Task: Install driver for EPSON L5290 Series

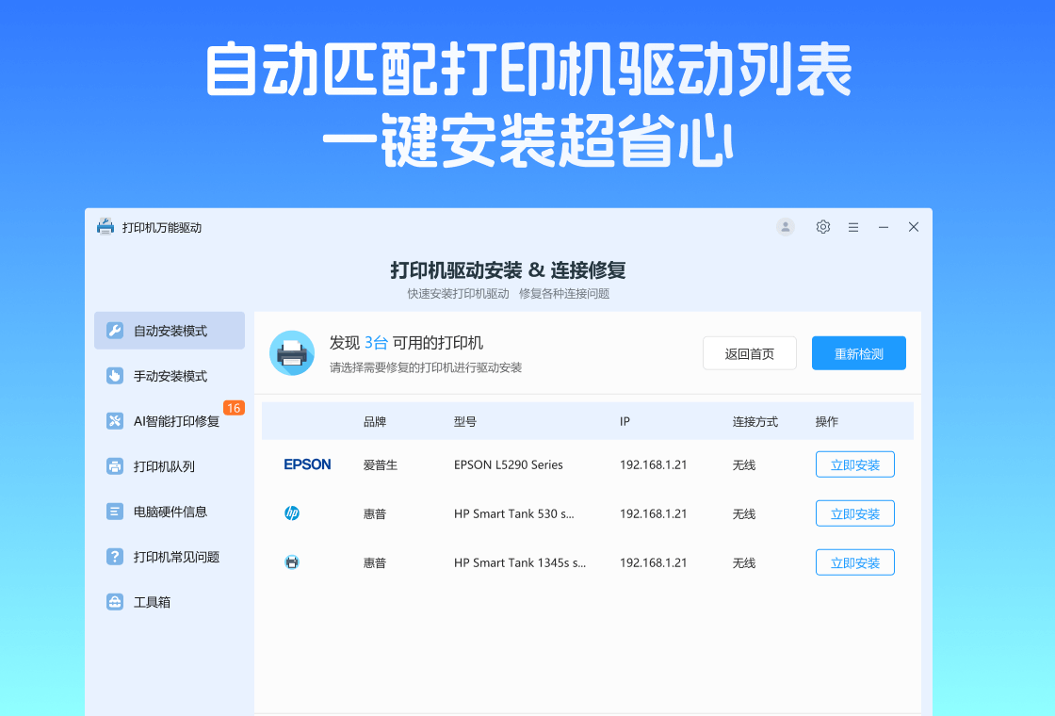Action: click(x=854, y=464)
